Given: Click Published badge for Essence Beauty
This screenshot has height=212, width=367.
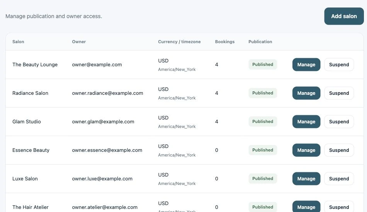Looking at the screenshot, I should coord(263,150).
